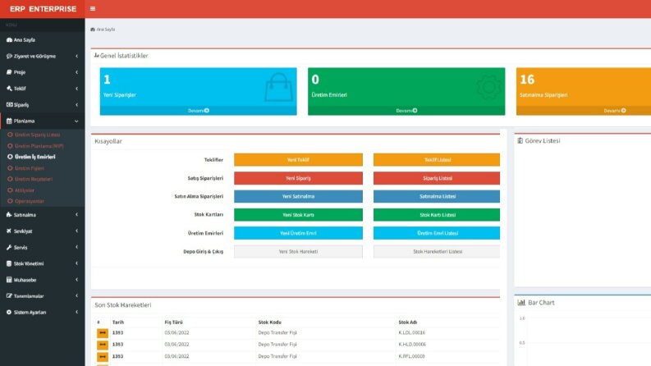
Task: Click the Tarih column header
Action: (118, 322)
